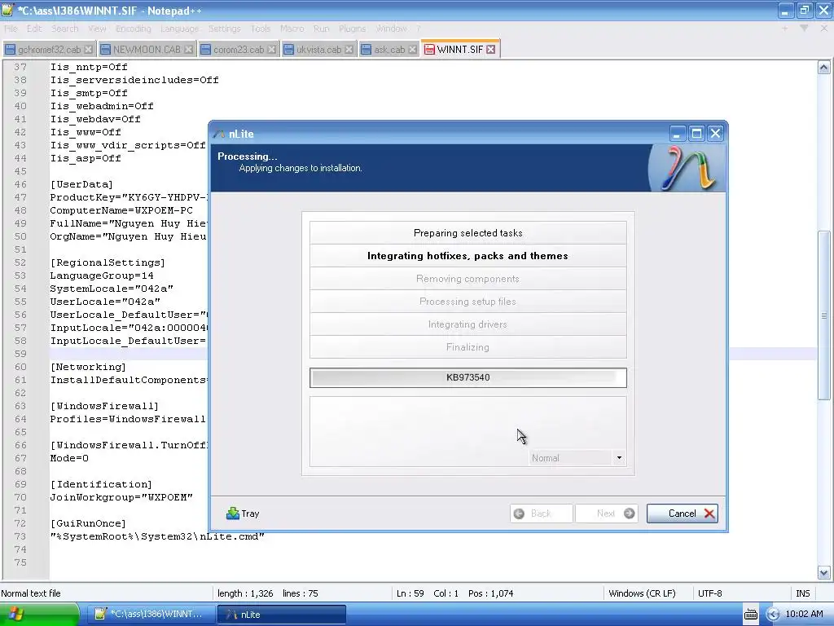
Task: Select Integrating drivers step
Action: (x=468, y=324)
